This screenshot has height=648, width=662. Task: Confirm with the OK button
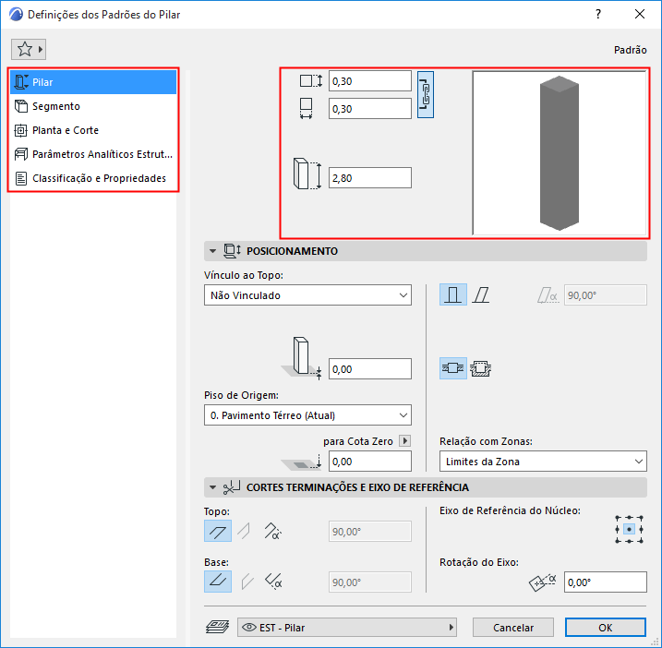pos(606,628)
